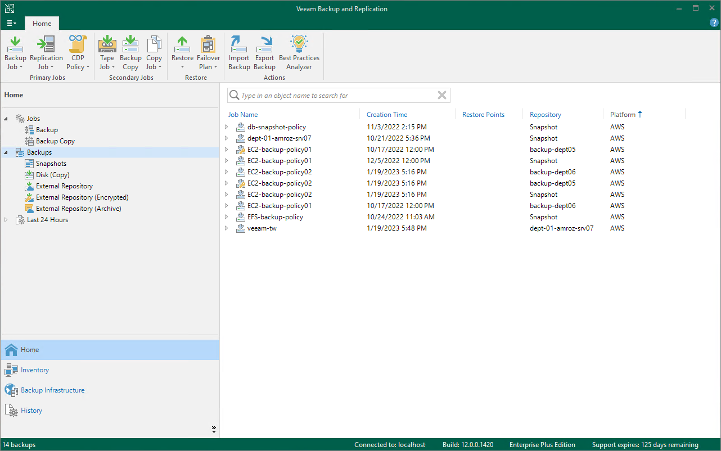Select Snapshots under Backups tree
This screenshot has height=451, width=721.
click(51, 164)
